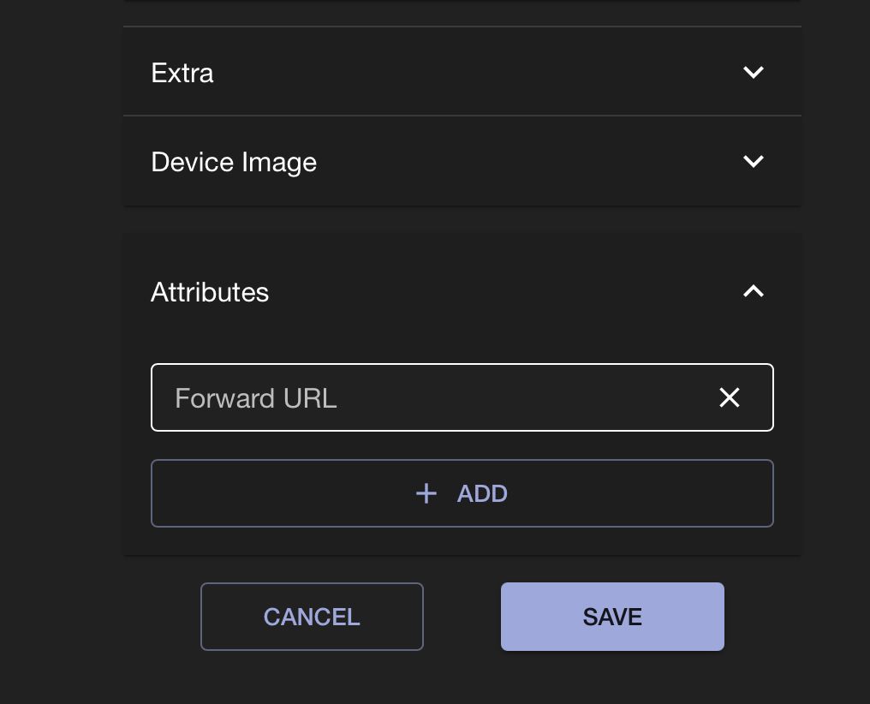Open the Device Image panel by title

click(x=234, y=162)
